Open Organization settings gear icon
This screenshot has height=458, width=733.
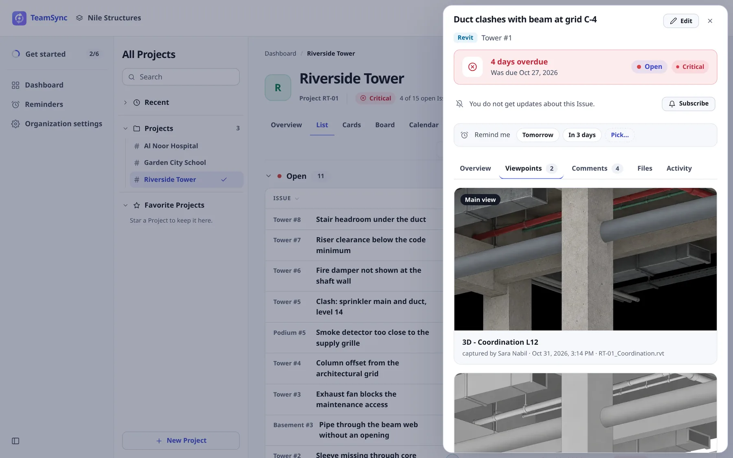[15, 124]
